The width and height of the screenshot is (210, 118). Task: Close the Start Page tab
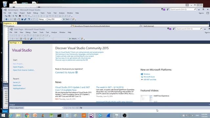click(21, 43)
